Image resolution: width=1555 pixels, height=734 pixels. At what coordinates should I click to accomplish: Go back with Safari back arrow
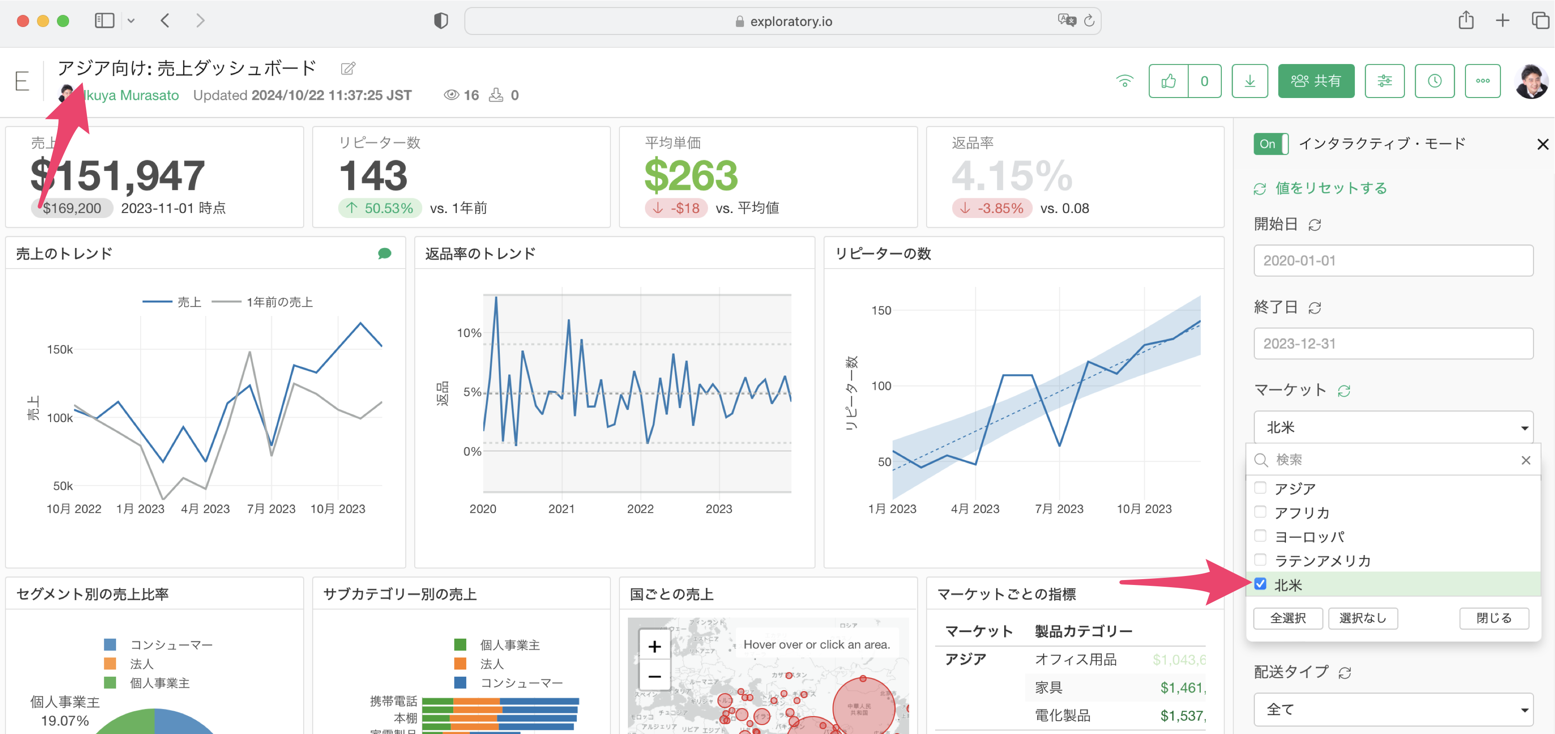(165, 21)
